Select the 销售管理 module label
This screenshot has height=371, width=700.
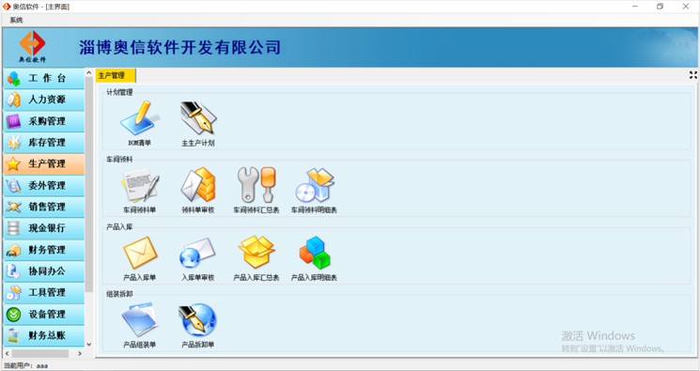47,208
